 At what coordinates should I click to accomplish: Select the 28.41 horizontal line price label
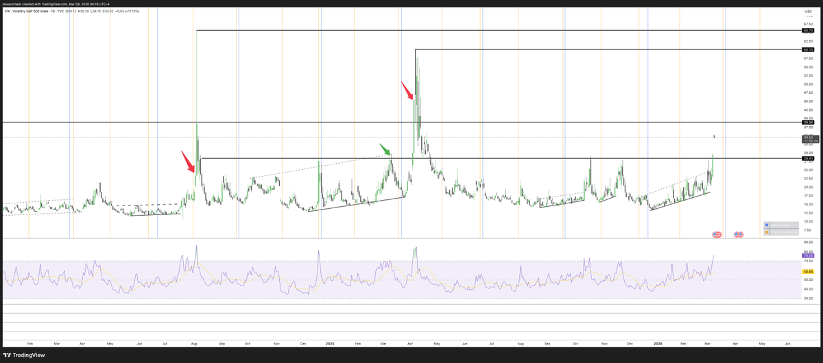(807, 158)
